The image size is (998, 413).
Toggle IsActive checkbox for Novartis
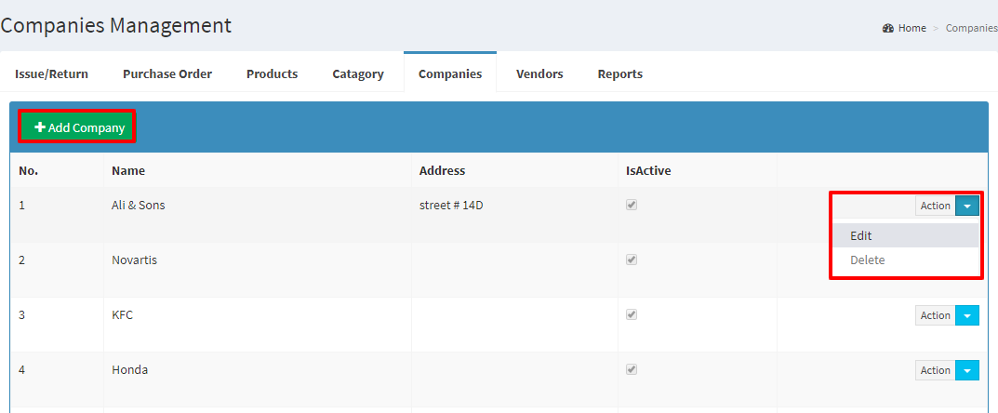(x=632, y=260)
